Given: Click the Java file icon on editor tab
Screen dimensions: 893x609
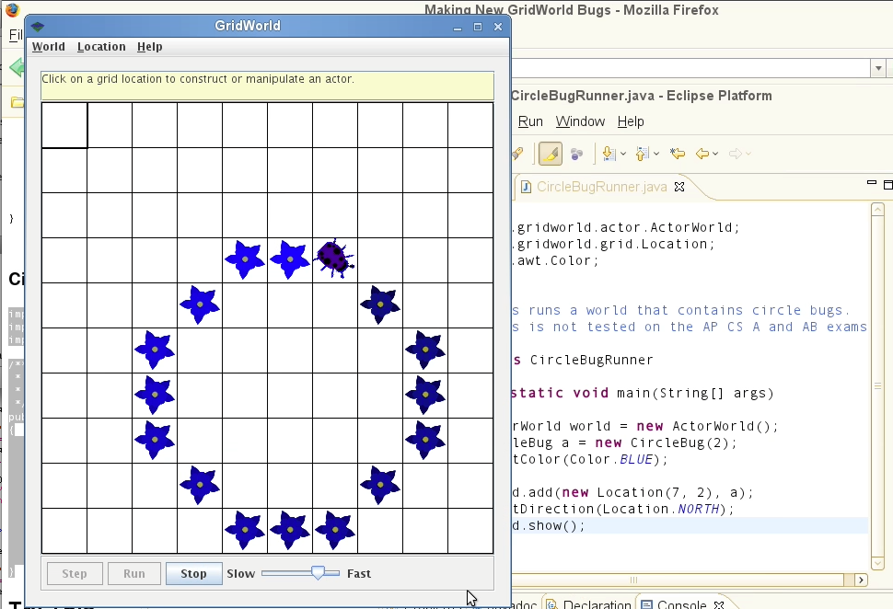Looking at the screenshot, I should (526, 187).
